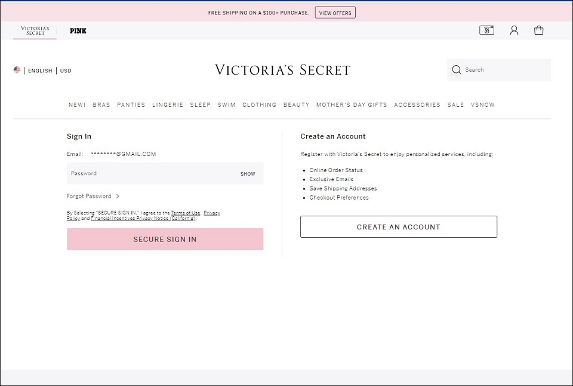Viewport: 573px width, 386px height.
Task: Click the masked Gmail email address
Action: 124,154
